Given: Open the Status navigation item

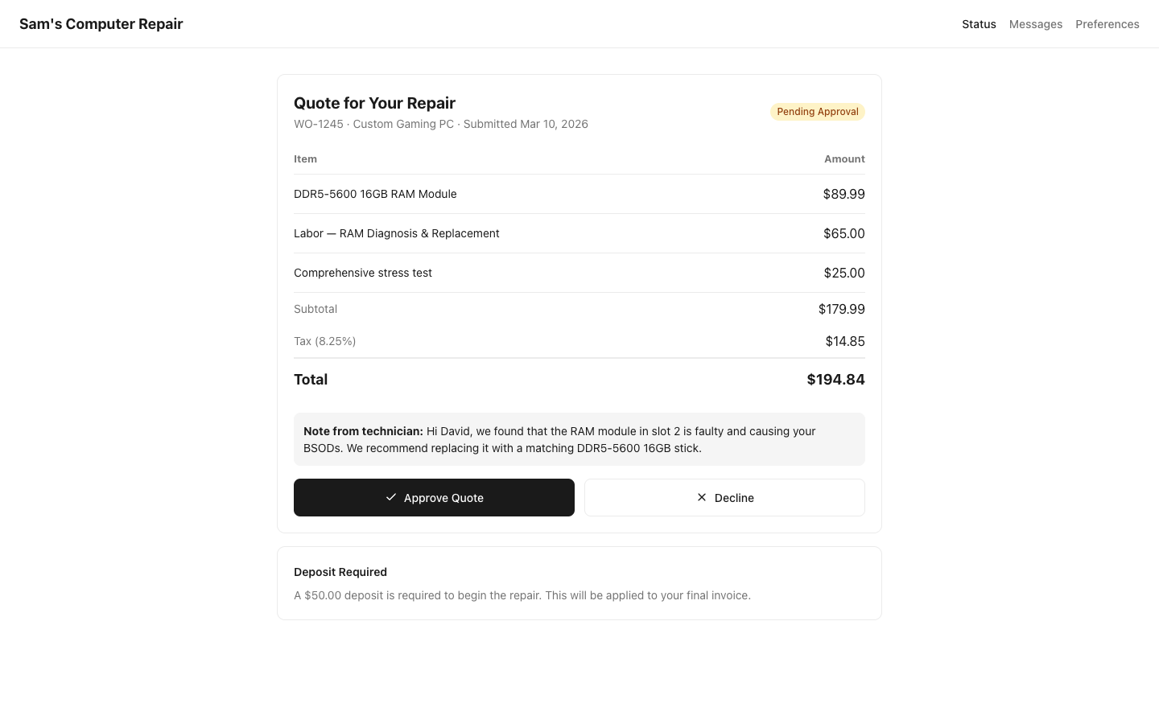Looking at the screenshot, I should 979,24.
